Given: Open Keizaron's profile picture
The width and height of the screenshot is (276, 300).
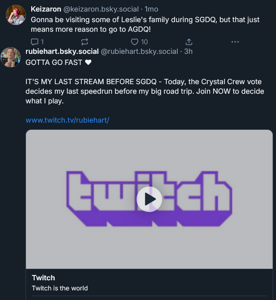Looking at the screenshot, I should (x=16, y=15).
